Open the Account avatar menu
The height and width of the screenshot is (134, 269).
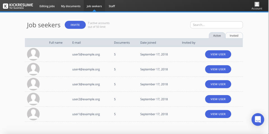tap(257, 6)
